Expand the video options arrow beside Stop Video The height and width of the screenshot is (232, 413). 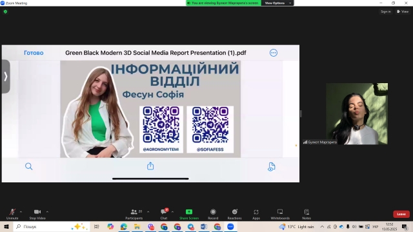(x=47, y=212)
